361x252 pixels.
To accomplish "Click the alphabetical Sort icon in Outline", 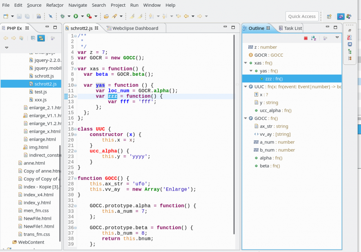I will coord(313,38).
